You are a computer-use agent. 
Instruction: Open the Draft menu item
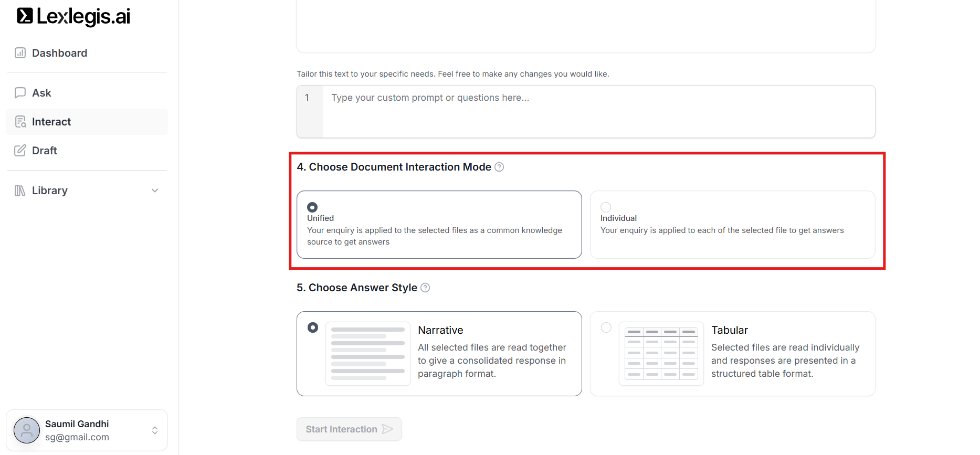(45, 151)
